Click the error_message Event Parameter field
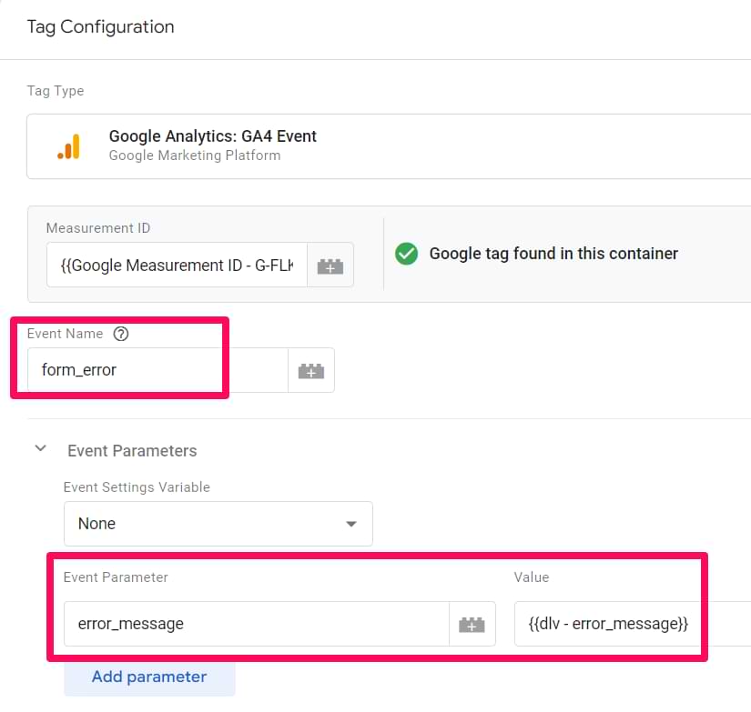751x712 pixels. coord(256,624)
